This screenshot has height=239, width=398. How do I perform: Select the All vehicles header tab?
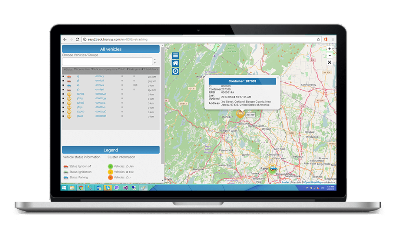pyautogui.click(x=110, y=49)
